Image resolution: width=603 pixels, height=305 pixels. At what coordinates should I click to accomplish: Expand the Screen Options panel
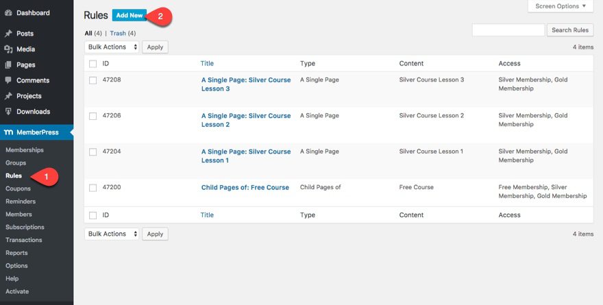pos(561,6)
